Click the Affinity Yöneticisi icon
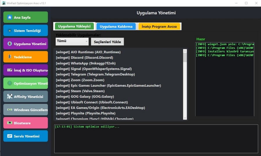Screen dimensions: 261x156 (10, 96)
